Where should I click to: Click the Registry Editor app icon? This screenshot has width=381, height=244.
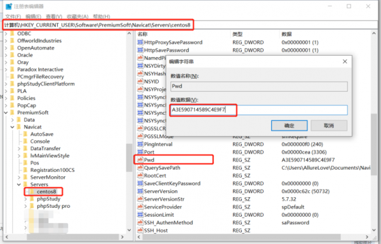click(x=9, y=6)
